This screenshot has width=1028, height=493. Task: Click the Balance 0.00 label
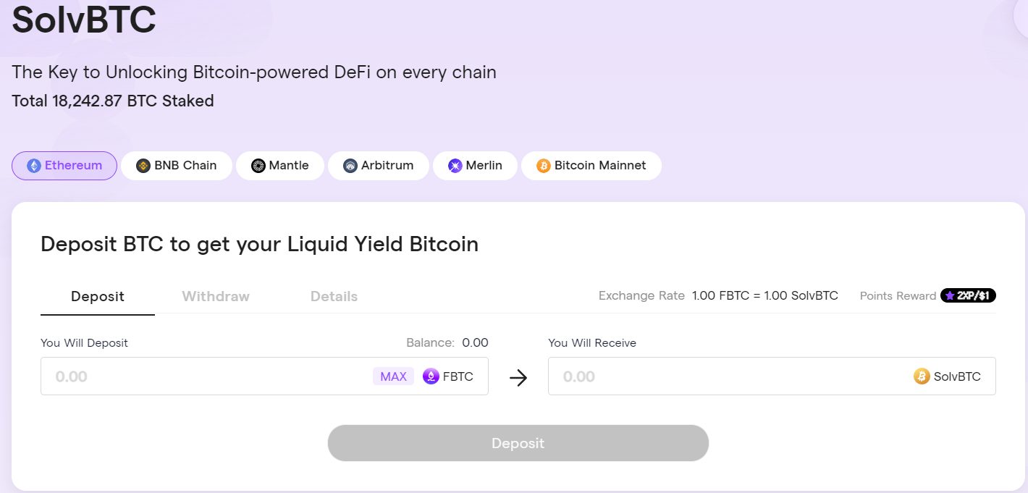pyautogui.click(x=446, y=342)
